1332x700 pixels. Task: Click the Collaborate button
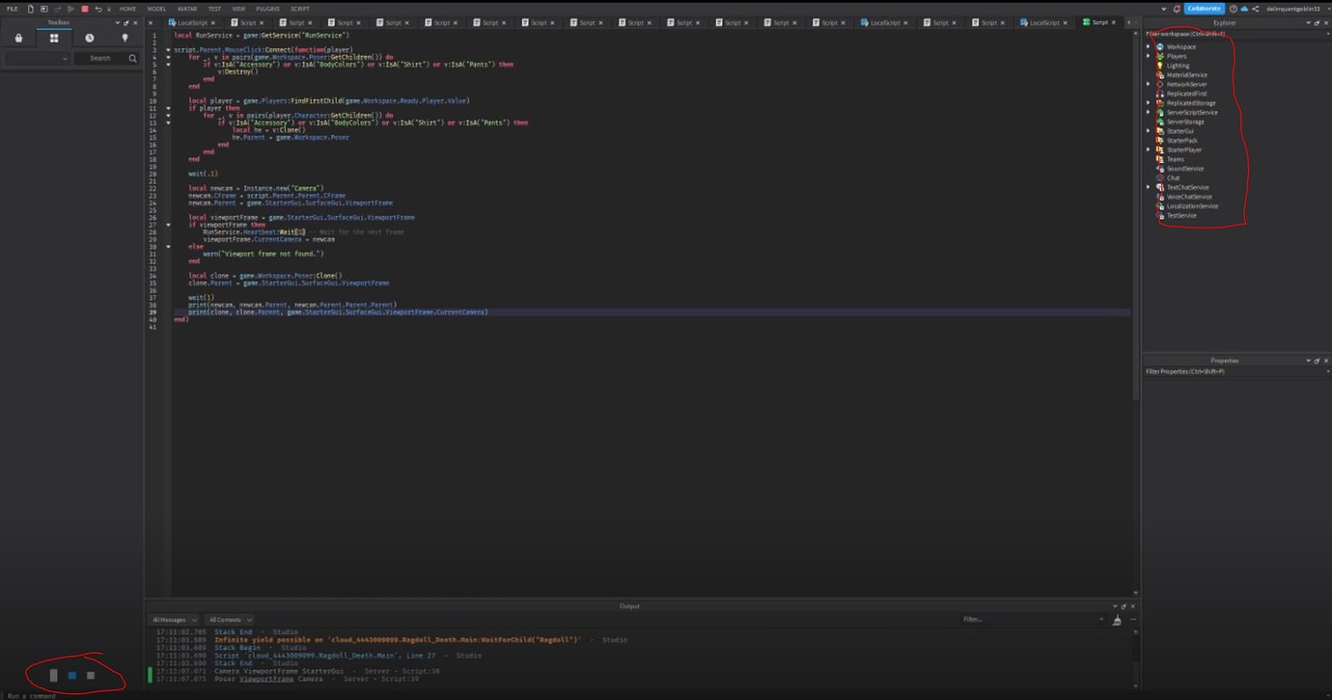(1203, 8)
